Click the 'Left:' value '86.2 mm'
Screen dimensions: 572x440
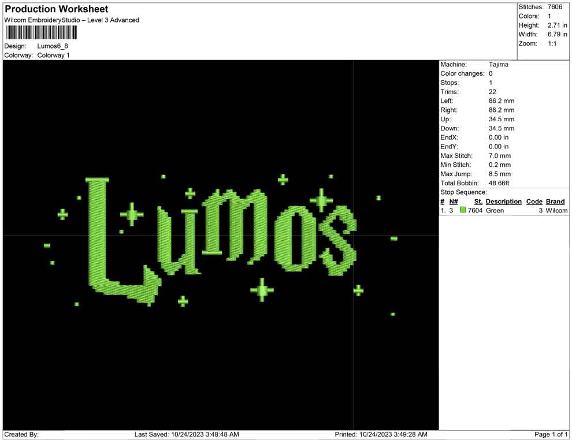click(x=502, y=101)
